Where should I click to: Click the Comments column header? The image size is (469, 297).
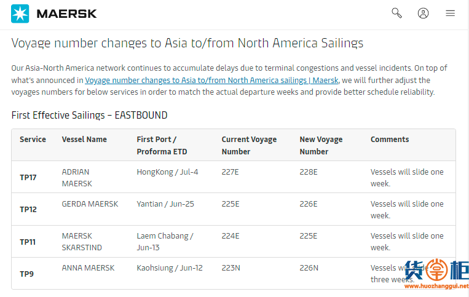pyautogui.click(x=390, y=140)
